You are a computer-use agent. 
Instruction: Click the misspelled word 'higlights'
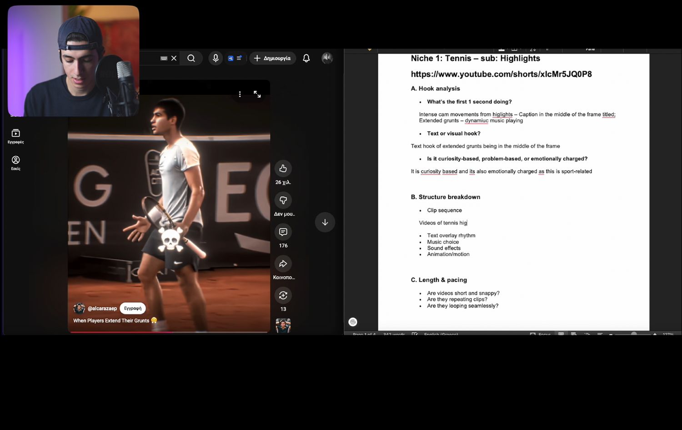pyautogui.click(x=502, y=114)
